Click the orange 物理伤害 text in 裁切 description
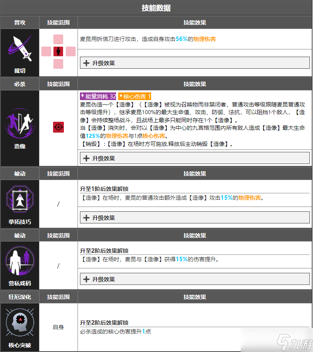This screenshot has width=313, height=352. pyautogui.click(x=205, y=39)
